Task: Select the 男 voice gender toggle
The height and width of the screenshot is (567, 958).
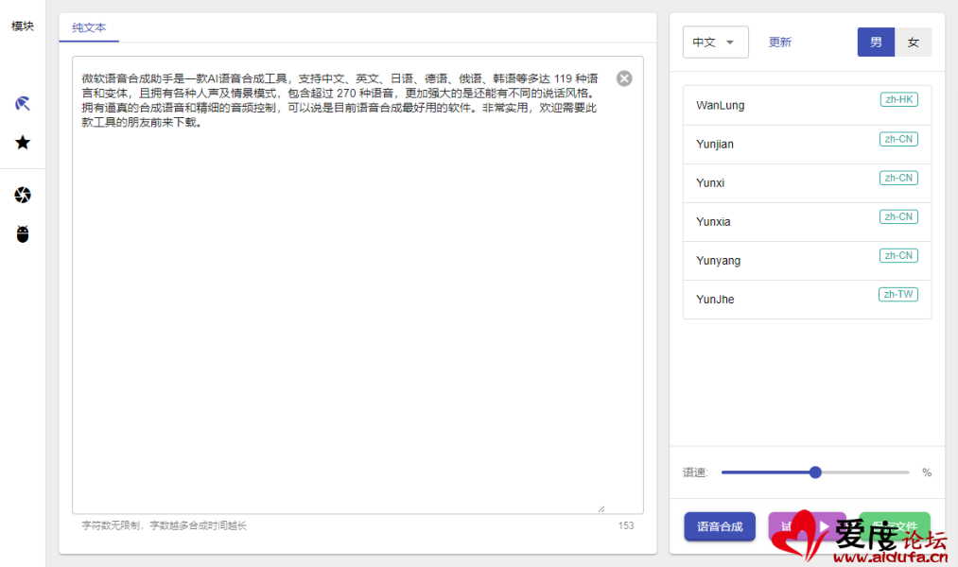Action: [876, 43]
